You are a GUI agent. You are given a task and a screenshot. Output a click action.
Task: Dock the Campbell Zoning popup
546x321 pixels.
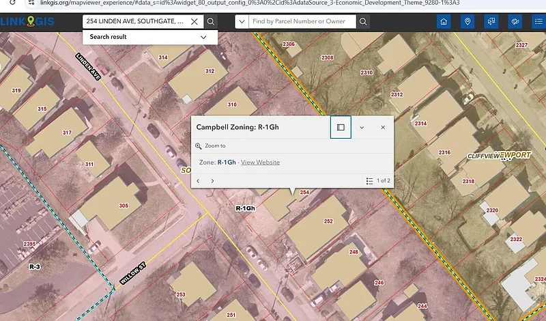pos(341,127)
